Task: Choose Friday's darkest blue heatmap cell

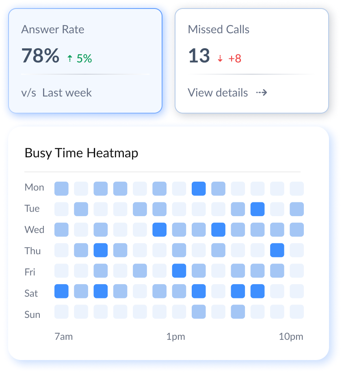Action: pos(179,270)
